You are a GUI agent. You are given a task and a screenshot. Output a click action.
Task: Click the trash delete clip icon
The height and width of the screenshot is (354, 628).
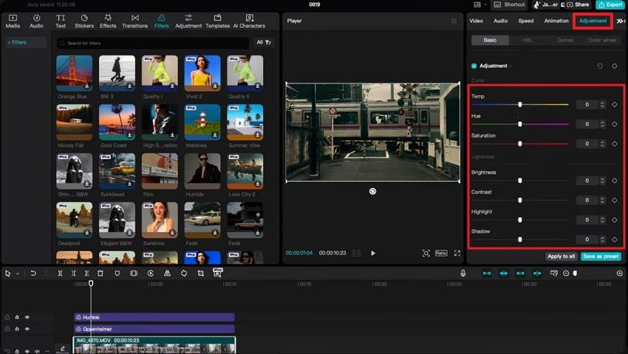click(100, 273)
